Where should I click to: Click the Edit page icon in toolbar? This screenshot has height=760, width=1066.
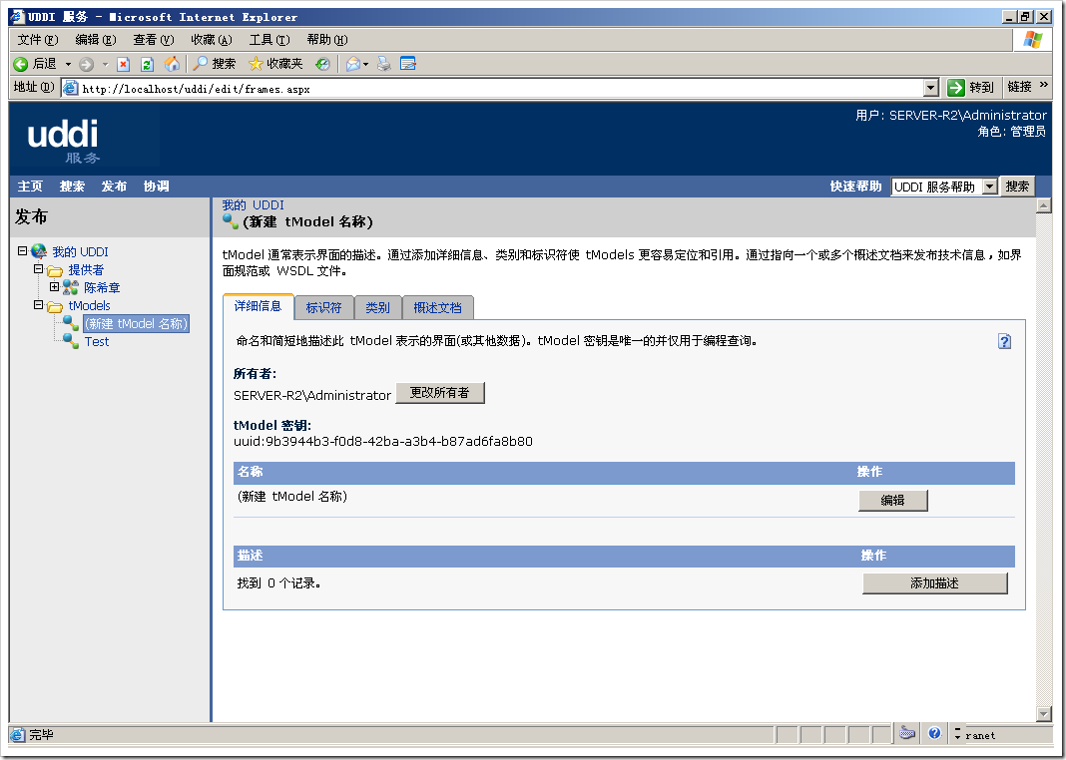pyautogui.click(x=408, y=64)
